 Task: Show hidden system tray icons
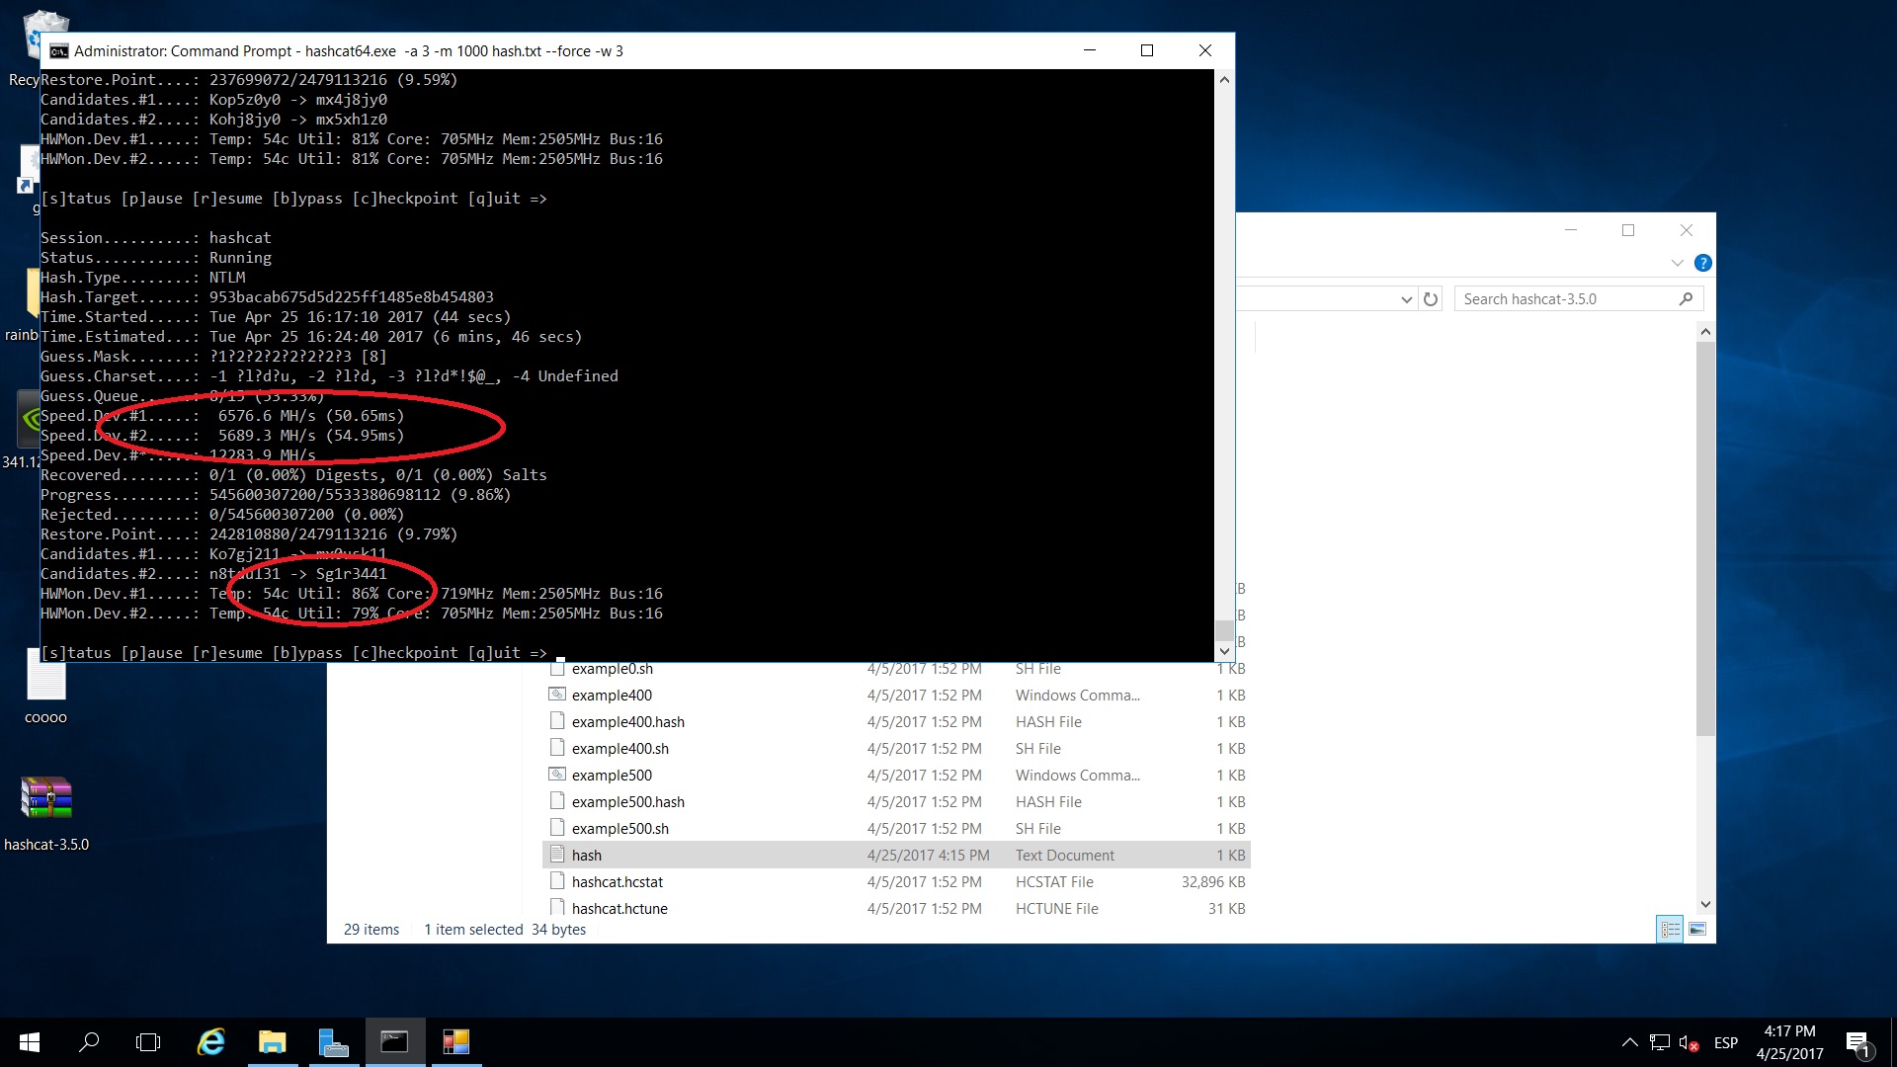pos(1629,1042)
